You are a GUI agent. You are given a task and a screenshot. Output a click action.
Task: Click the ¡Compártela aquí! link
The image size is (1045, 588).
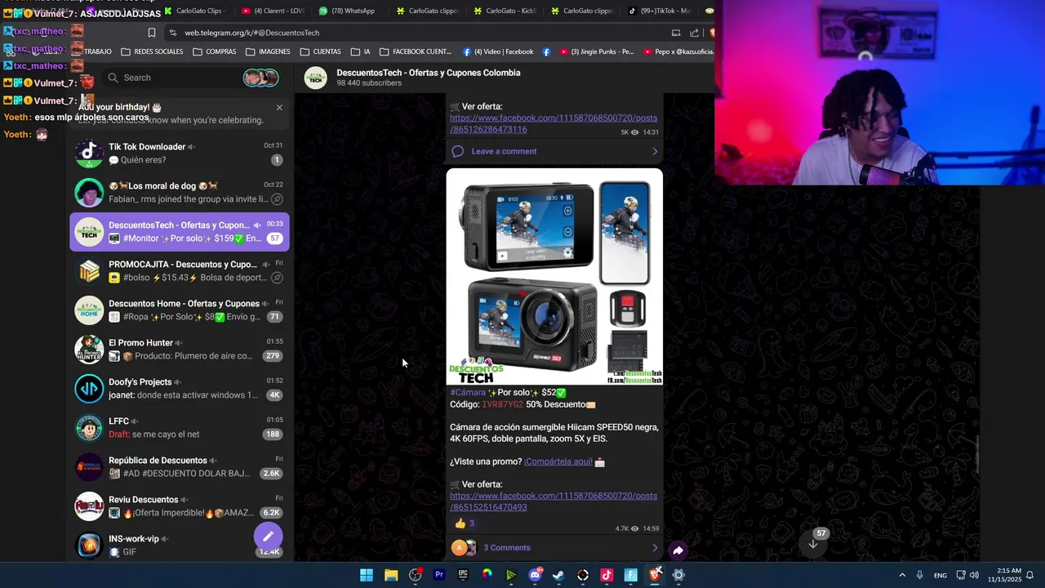[558, 461]
